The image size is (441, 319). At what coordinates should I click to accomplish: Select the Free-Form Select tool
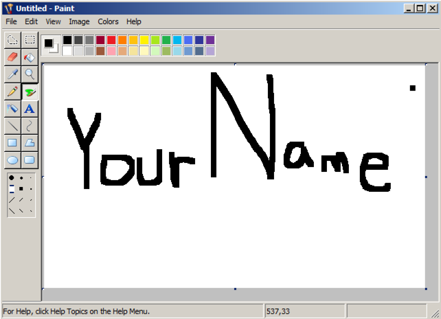(x=12, y=40)
